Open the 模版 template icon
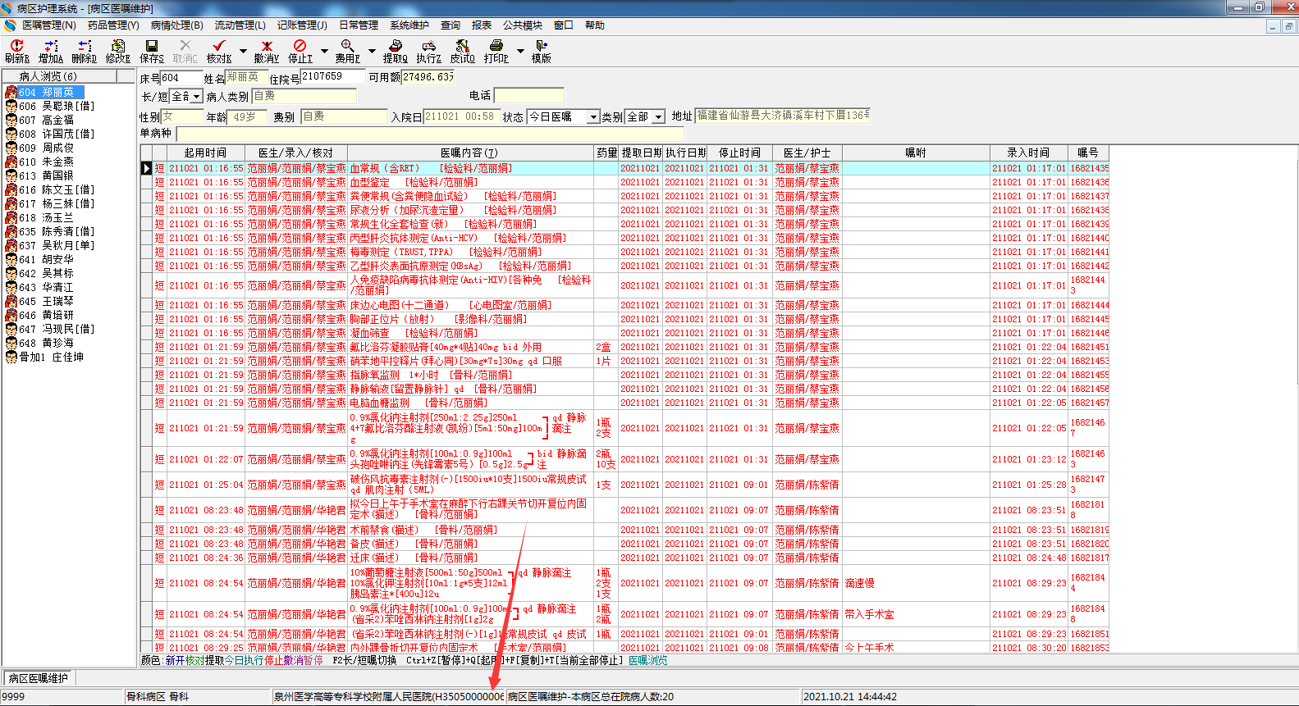The image size is (1299, 706). [542, 51]
